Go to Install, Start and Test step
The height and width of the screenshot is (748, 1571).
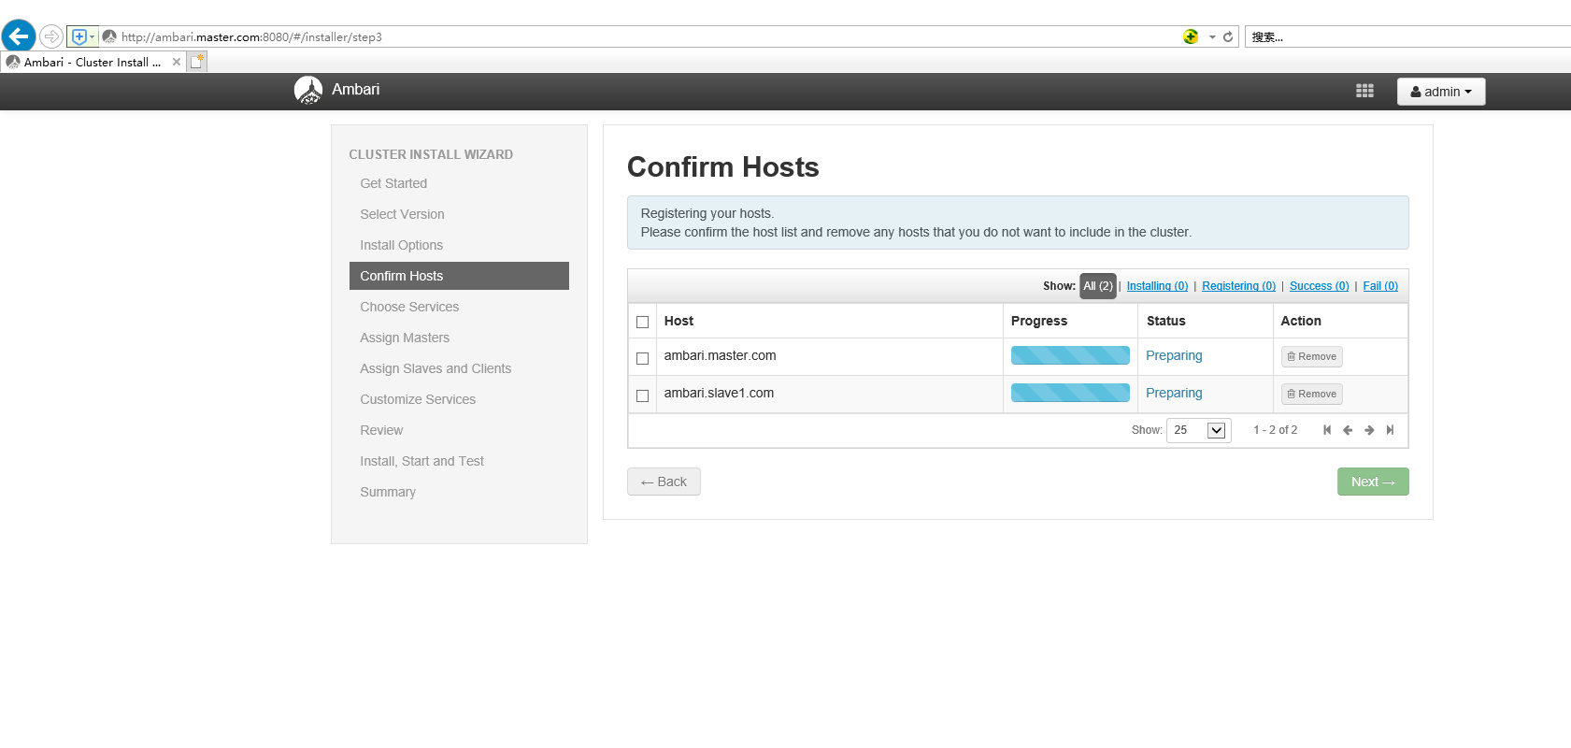point(421,461)
